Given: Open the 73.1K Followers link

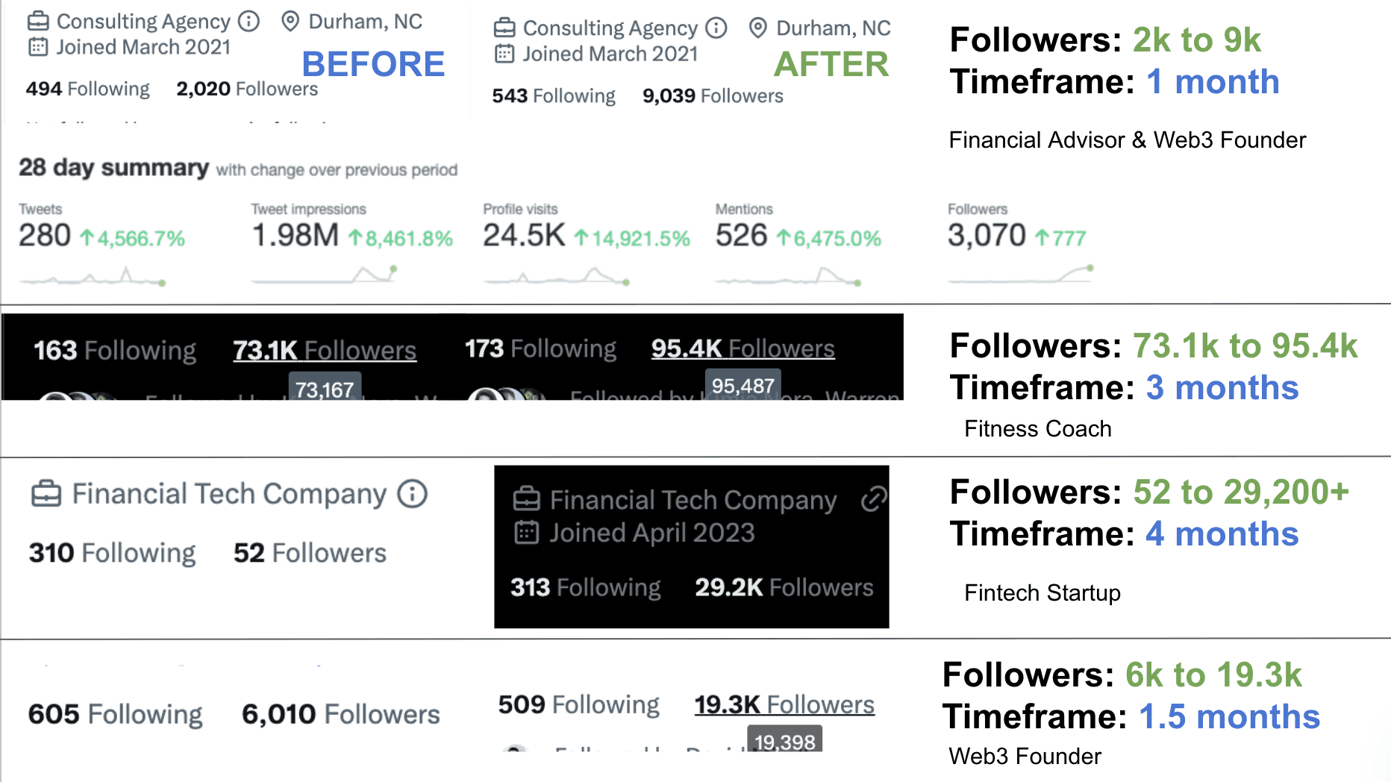Looking at the screenshot, I should coord(325,350).
